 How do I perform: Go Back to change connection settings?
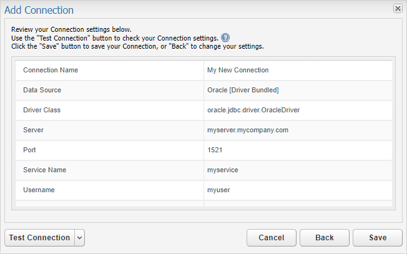point(325,238)
